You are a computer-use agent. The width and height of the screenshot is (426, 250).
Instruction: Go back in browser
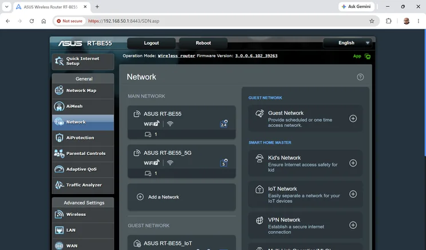tap(8, 21)
